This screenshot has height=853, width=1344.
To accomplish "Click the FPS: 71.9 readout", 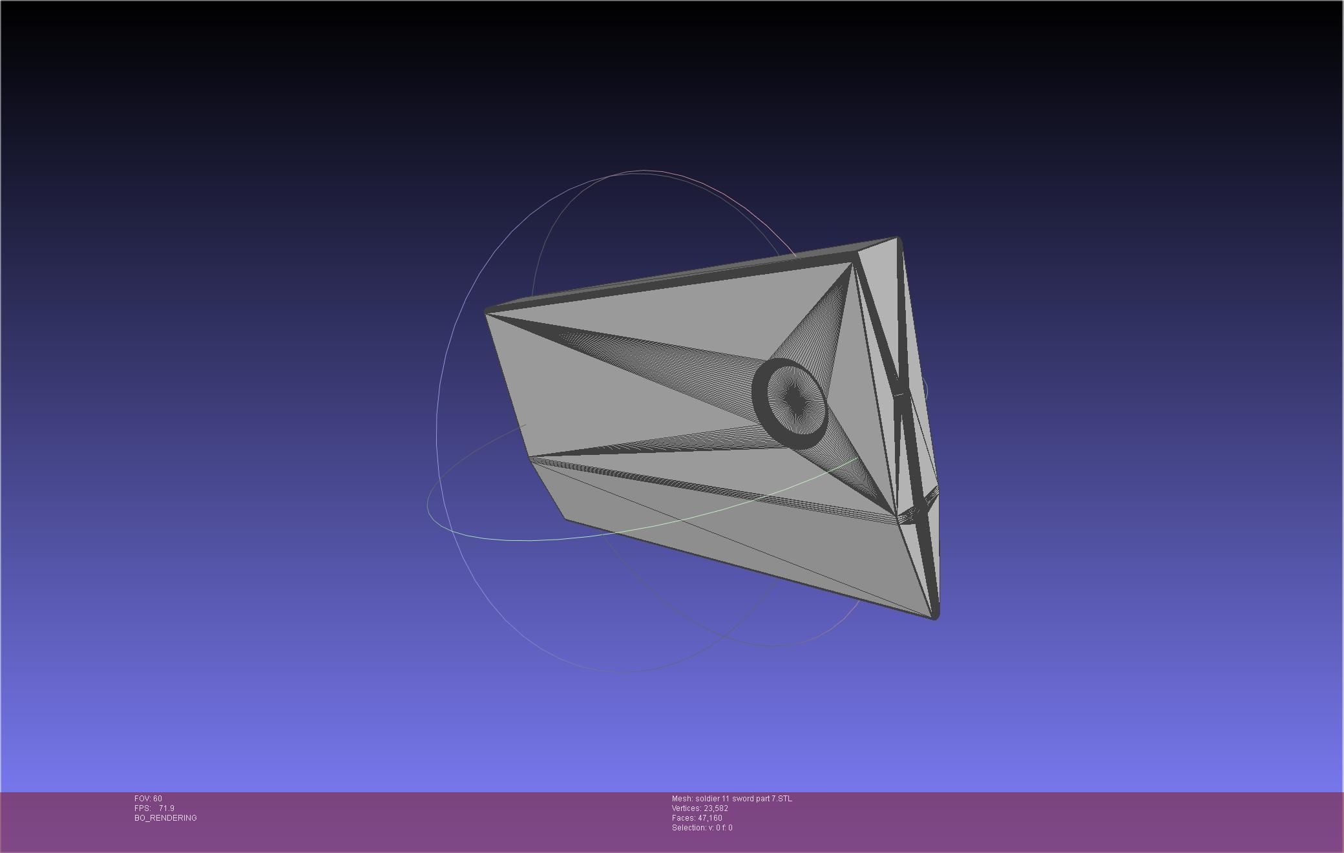I will pyautogui.click(x=154, y=808).
